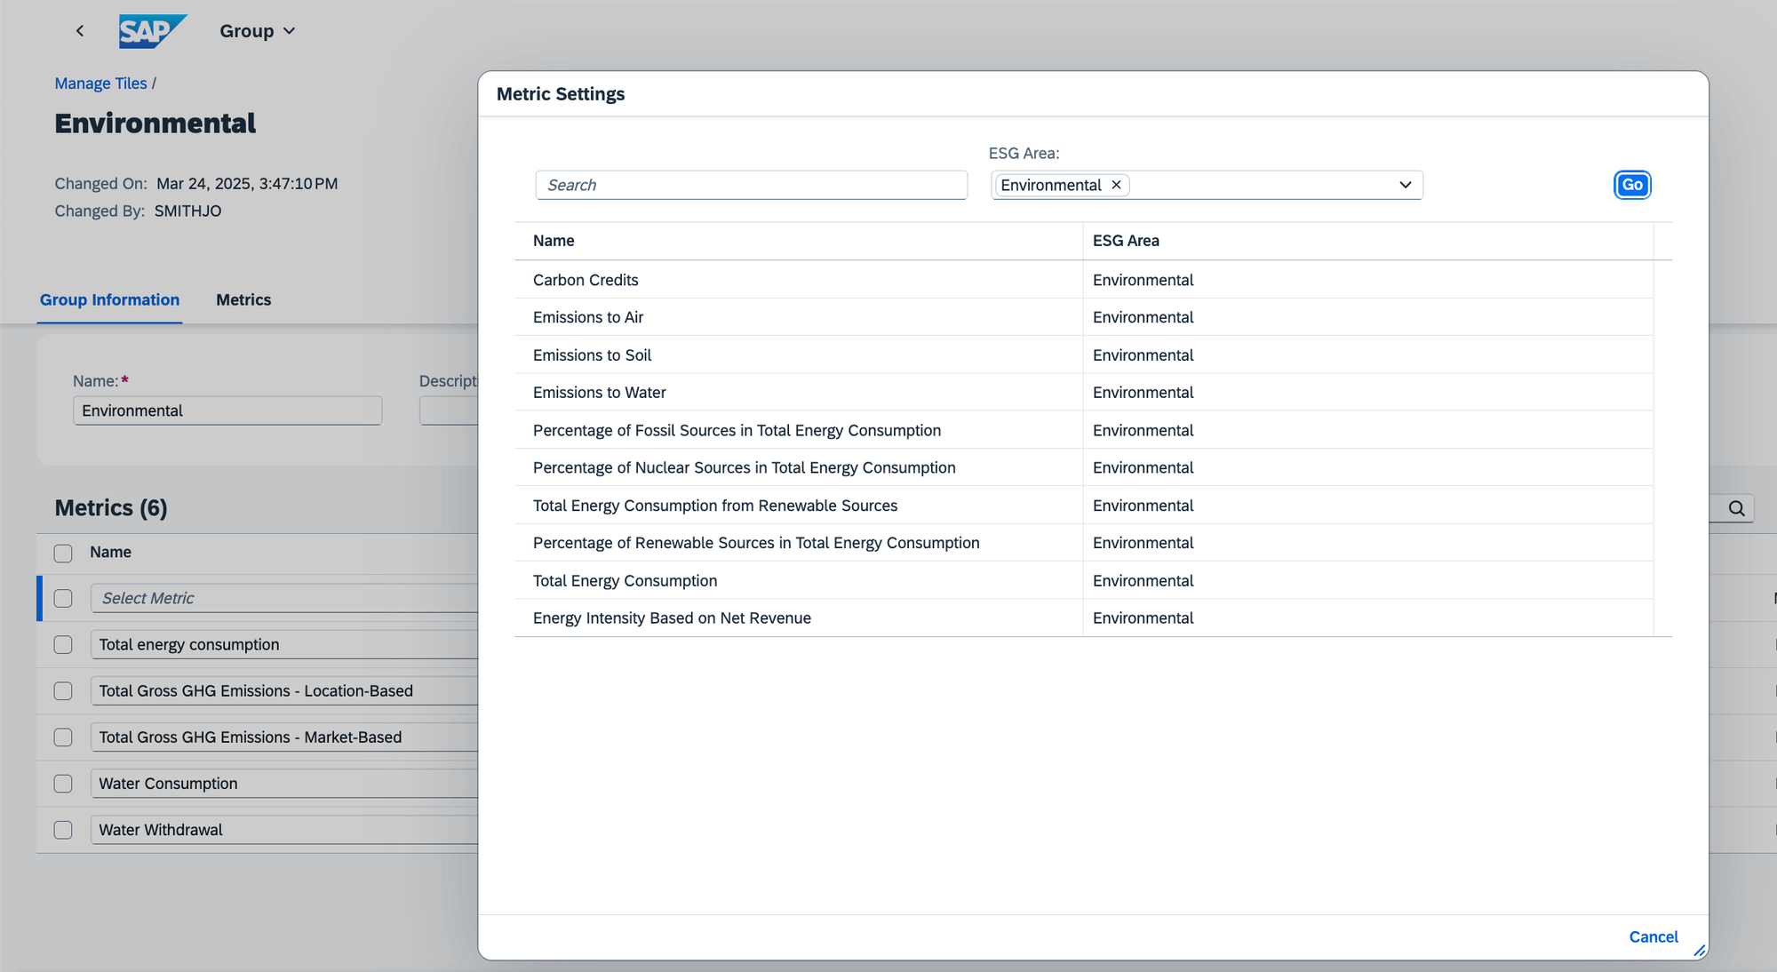Click the Name field containing Environmental
This screenshot has height=972, width=1777.
click(x=227, y=410)
